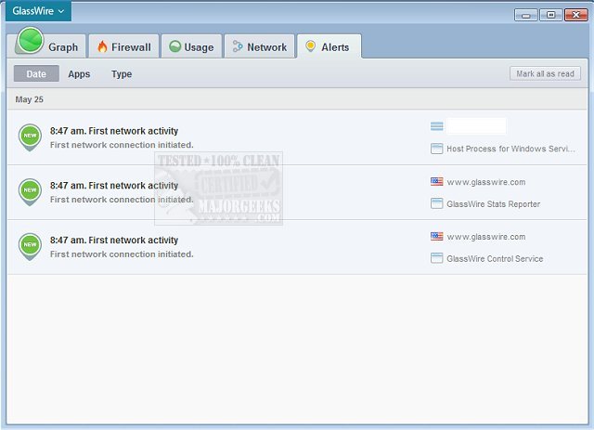
Task: Switch to the Usage tab
Action: pyautogui.click(x=191, y=46)
